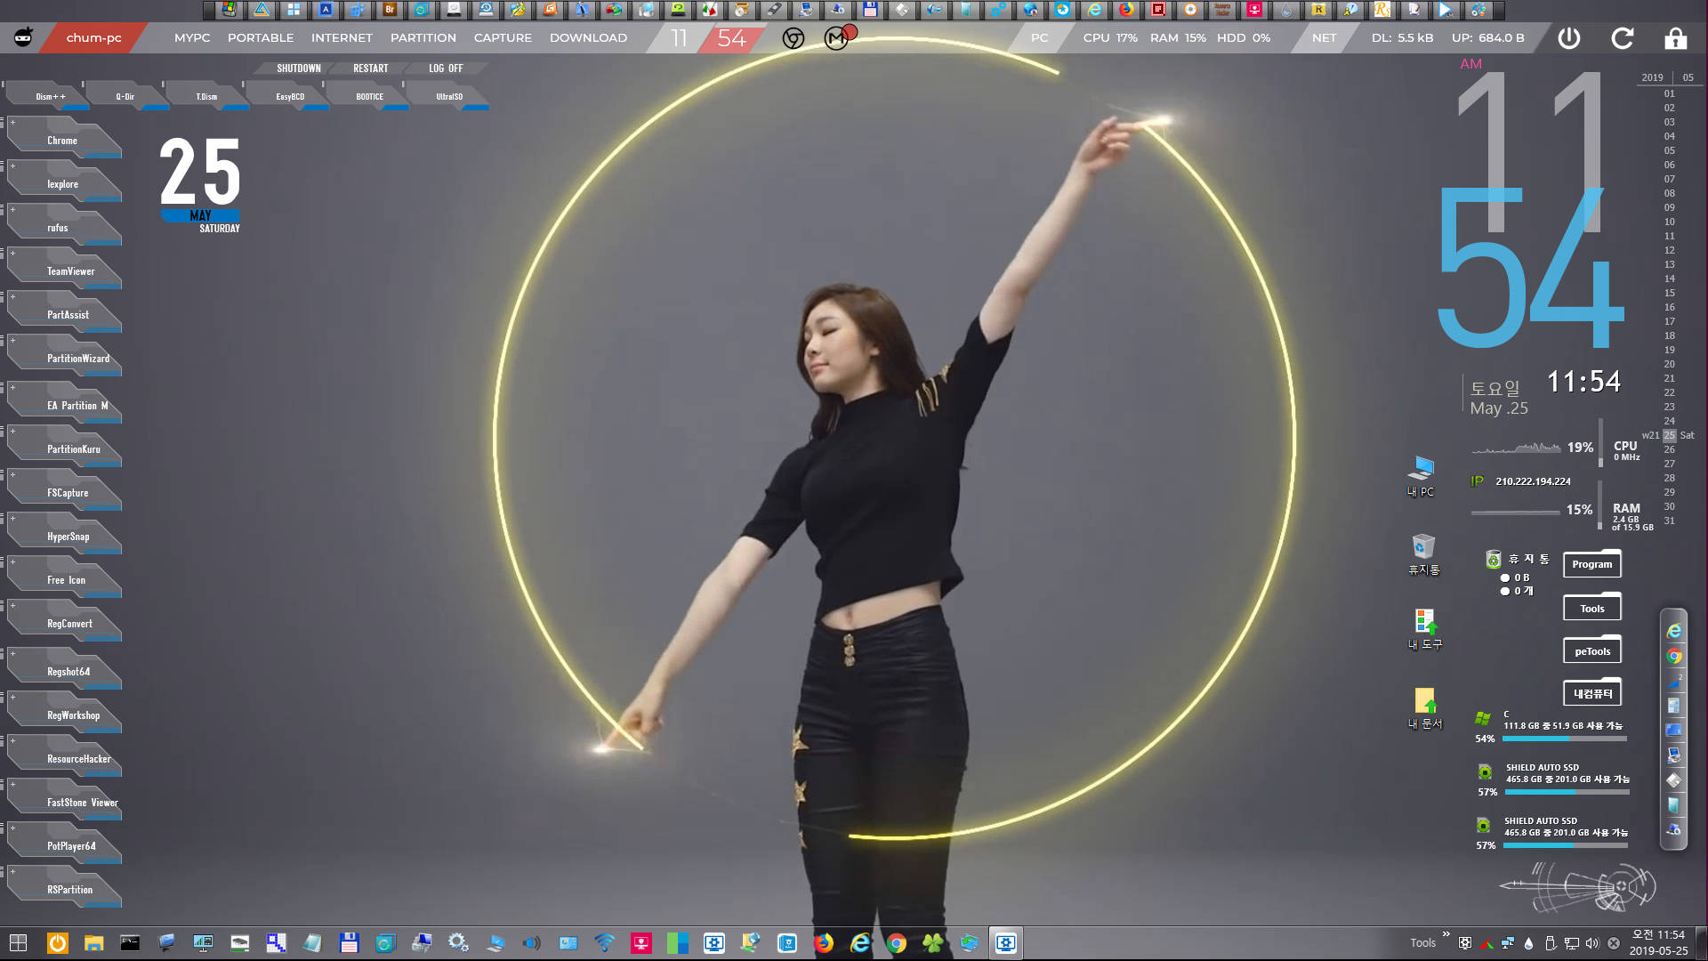Open Internet Explorer from the right side dock
Screen dimensions: 1708x961
coord(1673,631)
